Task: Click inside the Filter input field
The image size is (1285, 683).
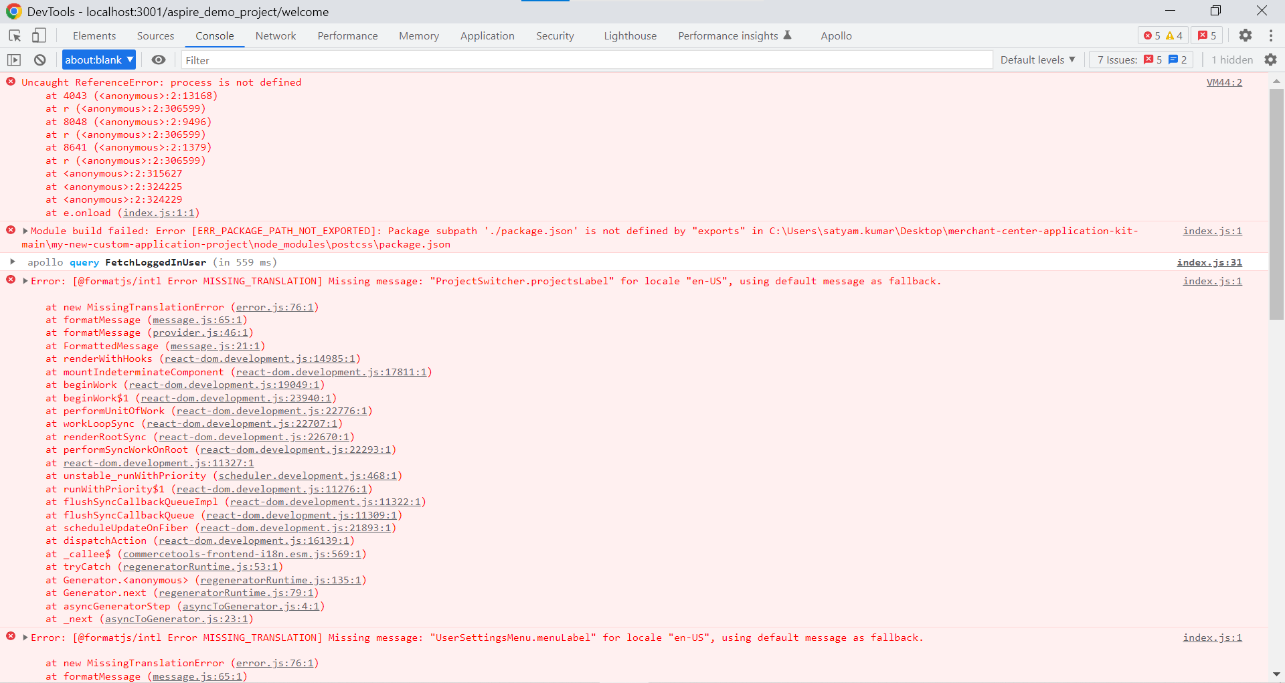Action: point(468,60)
